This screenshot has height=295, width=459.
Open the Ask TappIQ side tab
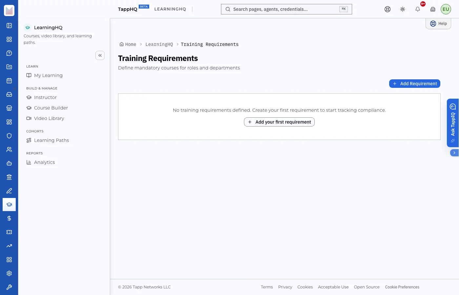[453, 123]
